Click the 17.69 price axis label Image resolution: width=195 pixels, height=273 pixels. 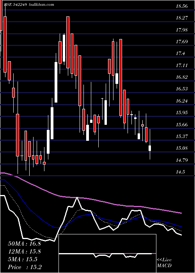182,41
